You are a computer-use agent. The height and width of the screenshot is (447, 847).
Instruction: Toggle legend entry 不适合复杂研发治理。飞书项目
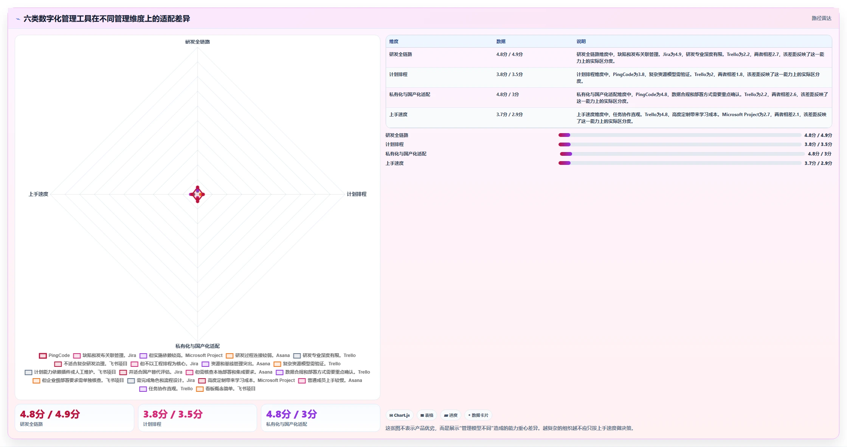91,364
